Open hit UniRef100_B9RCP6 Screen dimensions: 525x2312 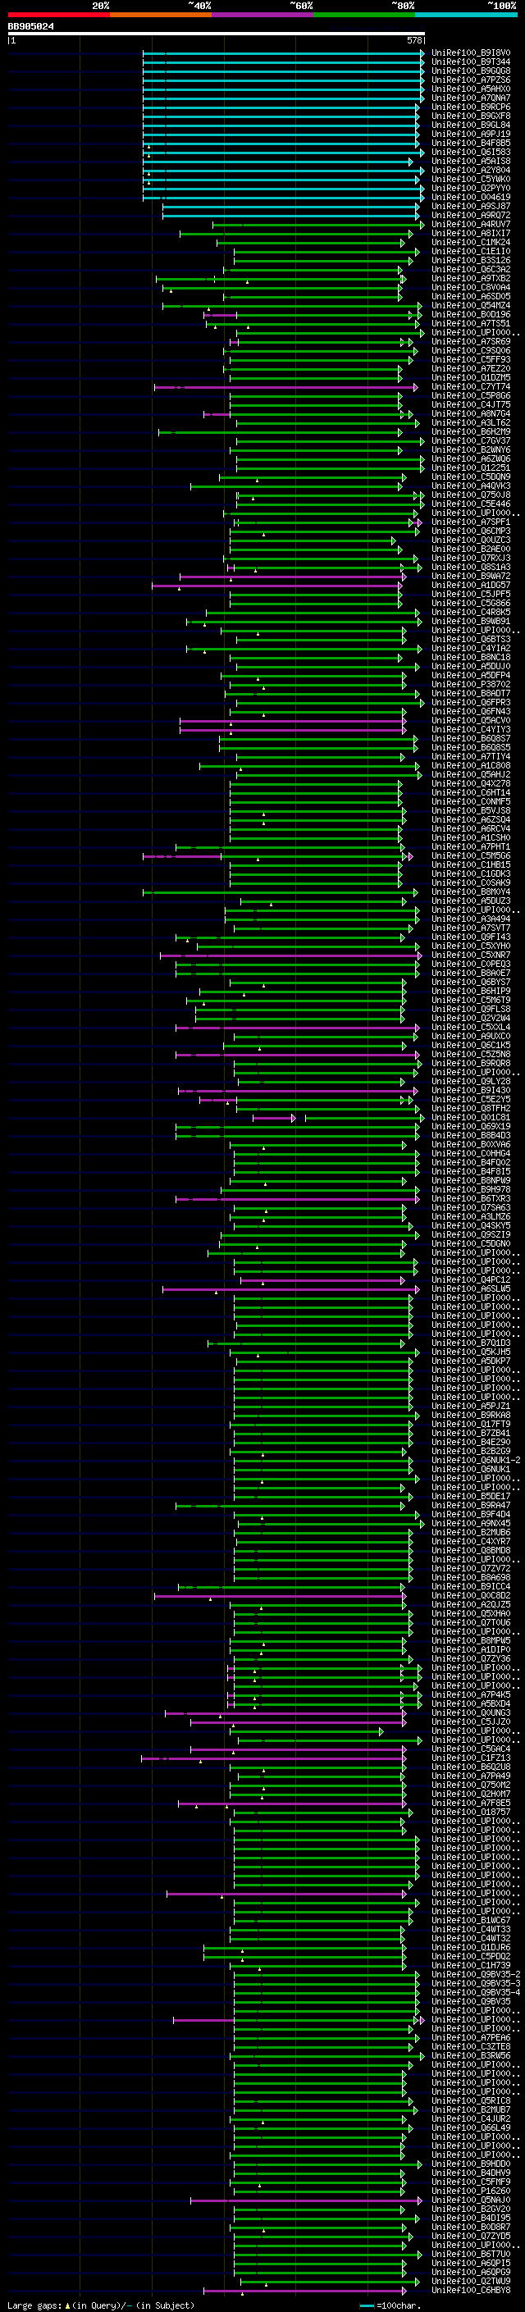(x=471, y=107)
